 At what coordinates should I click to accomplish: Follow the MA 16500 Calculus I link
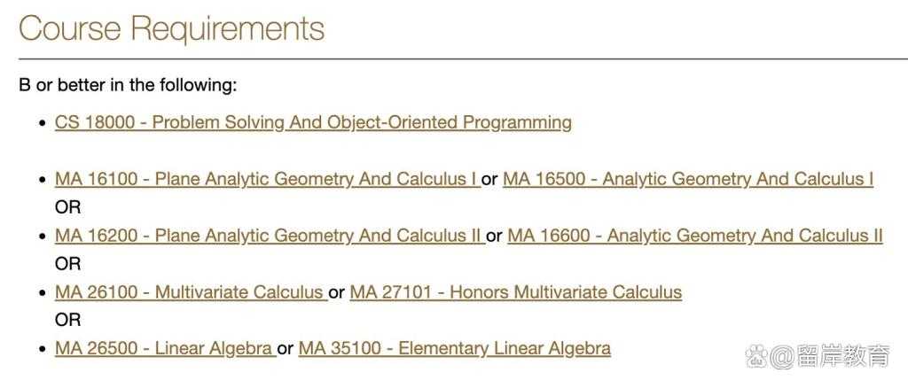(x=688, y=179)
